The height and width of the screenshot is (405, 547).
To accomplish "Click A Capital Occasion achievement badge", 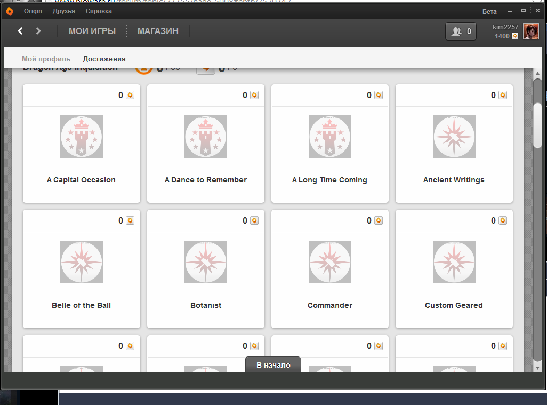I will [x=82, y=137].
